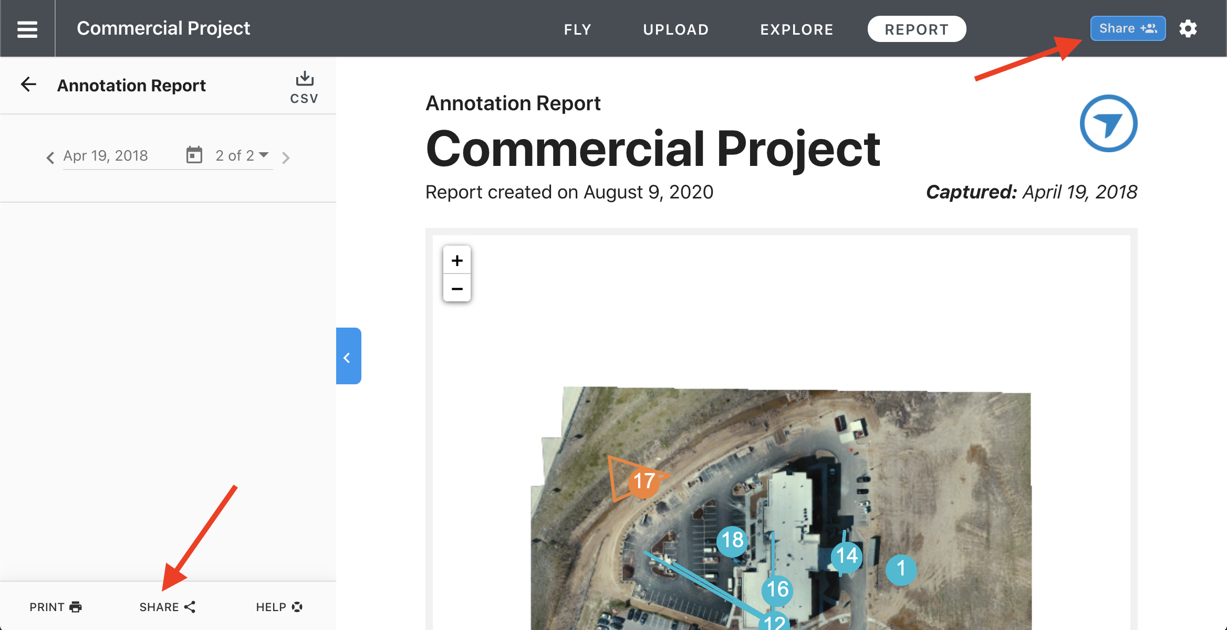
Task: Click the Commercial Project title in header
Action: point(163,28)
